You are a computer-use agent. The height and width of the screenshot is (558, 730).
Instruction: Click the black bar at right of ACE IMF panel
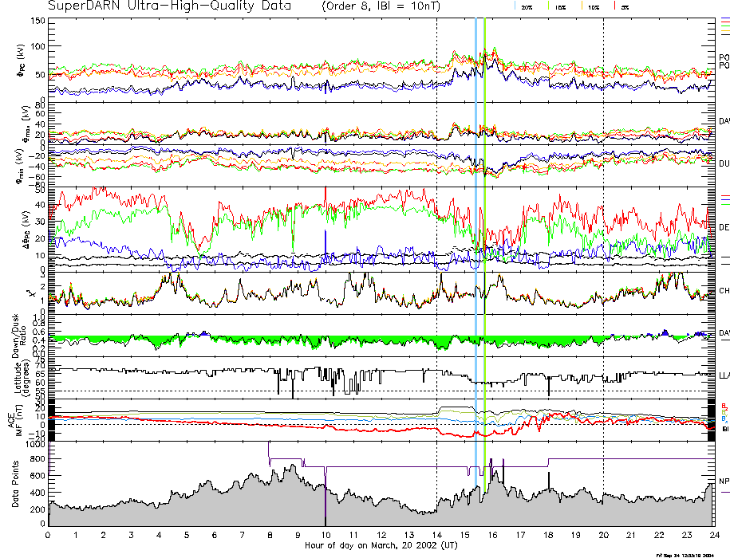tap(712, 418)
